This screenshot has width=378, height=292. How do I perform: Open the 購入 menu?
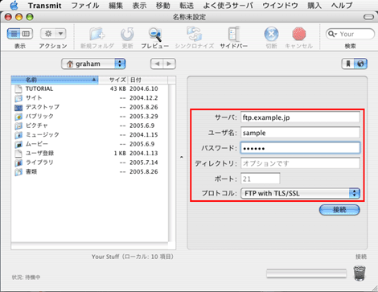point(314,6)
